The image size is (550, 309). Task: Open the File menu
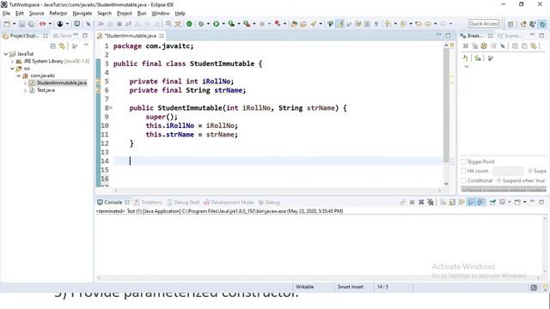coord(6,14)
